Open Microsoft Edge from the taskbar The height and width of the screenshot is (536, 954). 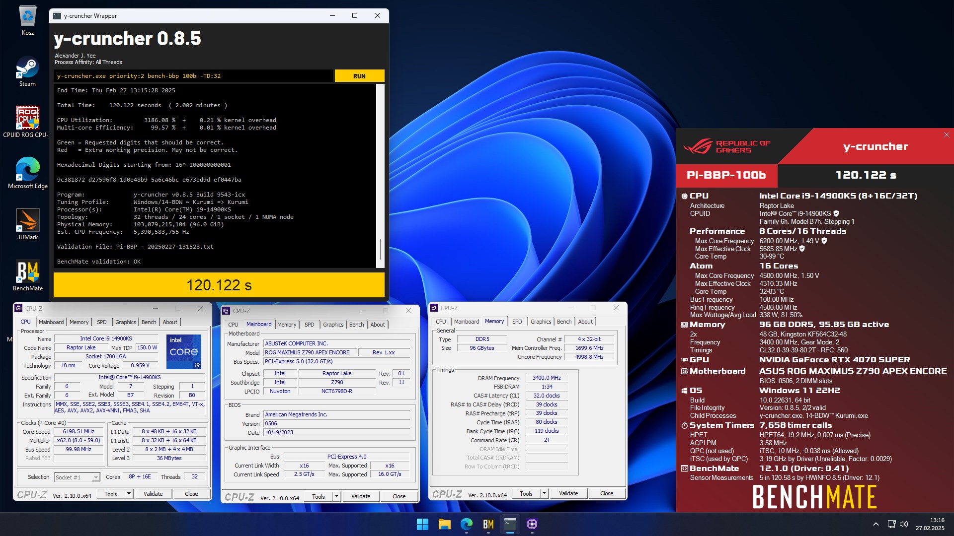[x=466, y=524]
